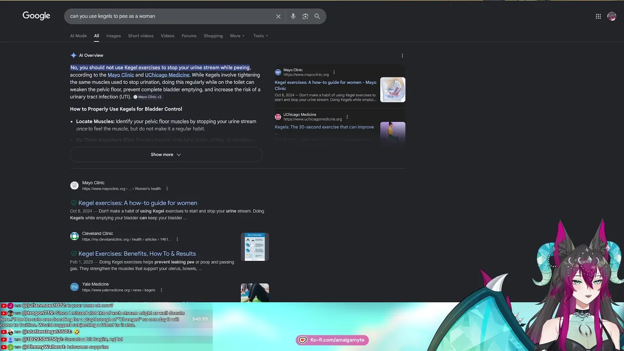
Task: Open options for UChicago Medicine source card
Action: 347,117
